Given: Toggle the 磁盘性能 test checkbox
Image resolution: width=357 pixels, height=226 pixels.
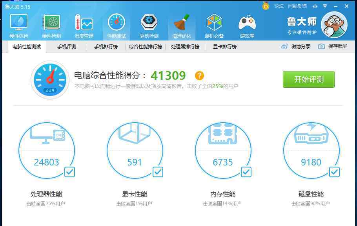Looking at the screenshot, I should [x=334, y=172].
